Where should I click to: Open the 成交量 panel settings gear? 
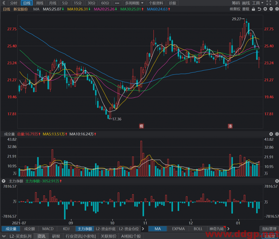pos(277,134)
